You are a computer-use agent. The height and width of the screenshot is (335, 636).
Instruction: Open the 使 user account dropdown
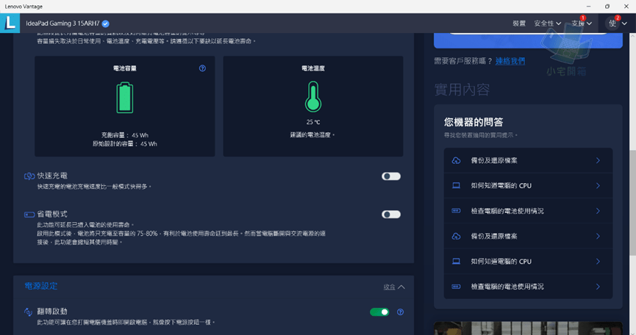coord(618,24)
